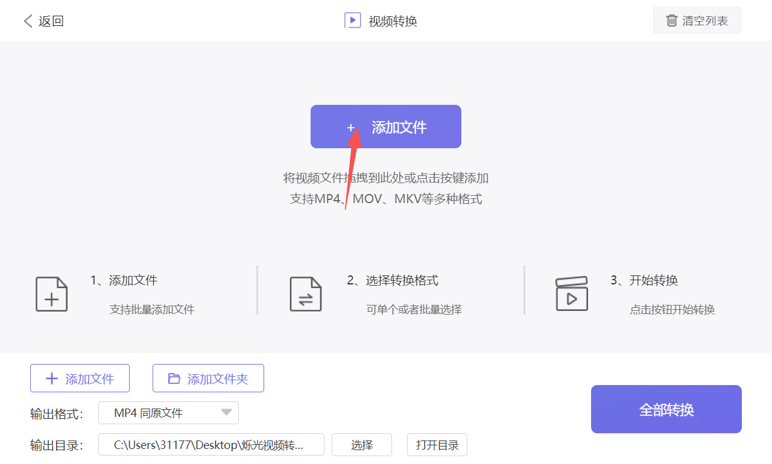Click the back chevron icon at top left

28,20
